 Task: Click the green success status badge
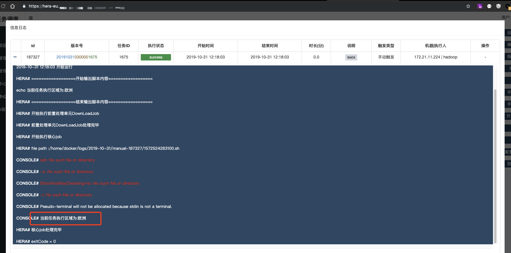pos(156,57)
